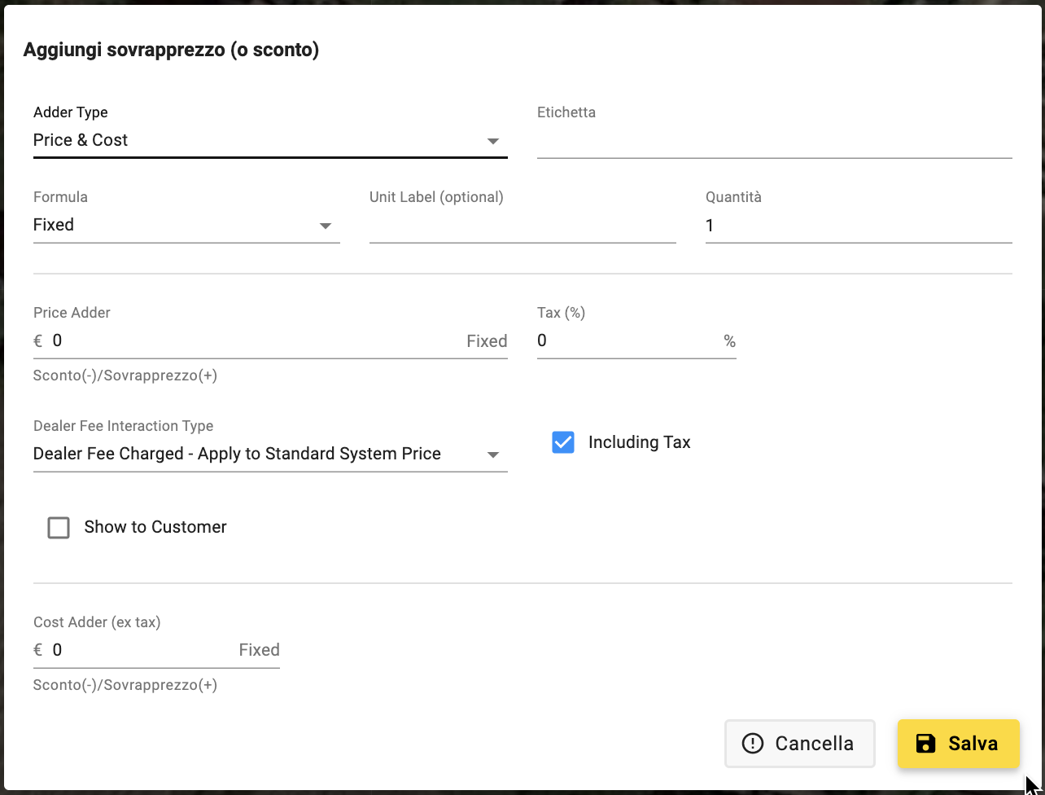Open the Adder Type dropdown
1045x795 pixels.
pos(270,140)
